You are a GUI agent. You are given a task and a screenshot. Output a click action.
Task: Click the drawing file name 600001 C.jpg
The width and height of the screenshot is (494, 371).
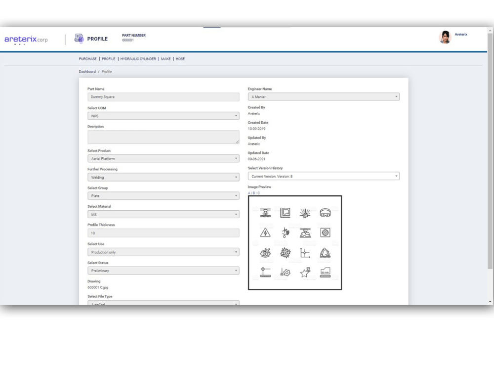click(x=98, y=287)
